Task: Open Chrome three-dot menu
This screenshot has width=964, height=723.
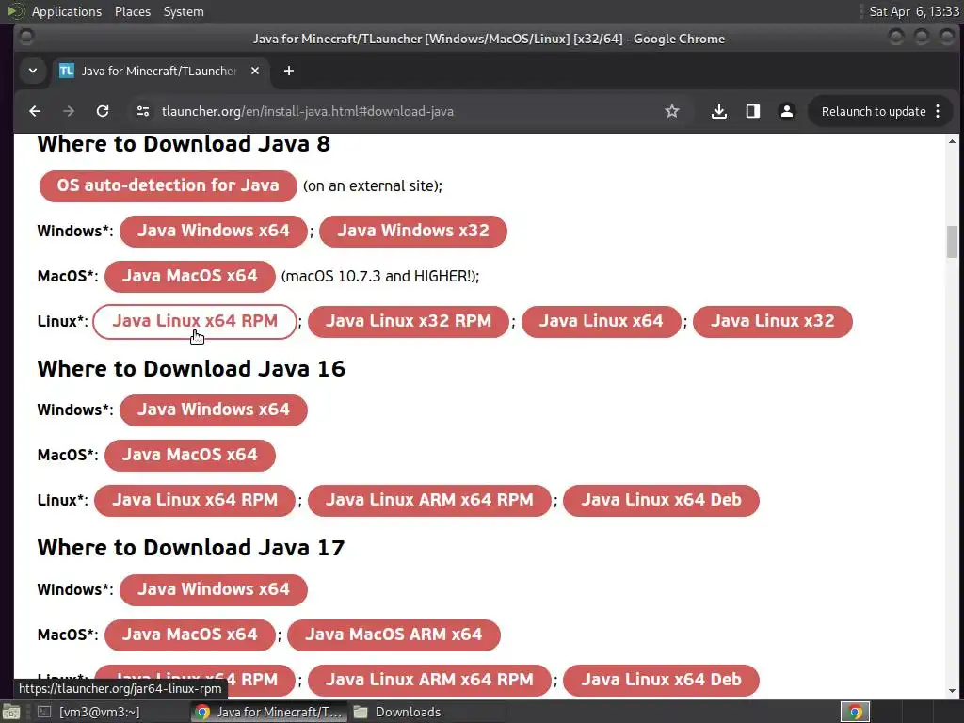Action: [x=938, y=111]
